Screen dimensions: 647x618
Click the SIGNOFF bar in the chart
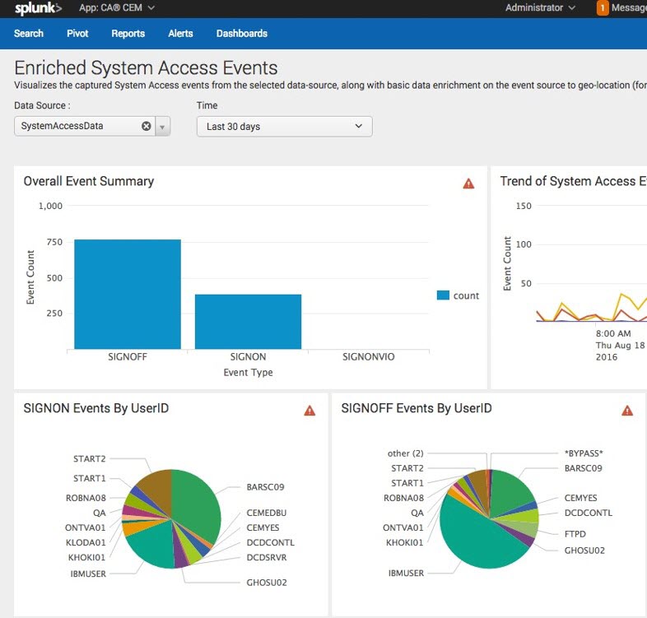click(x=127, y=295)
